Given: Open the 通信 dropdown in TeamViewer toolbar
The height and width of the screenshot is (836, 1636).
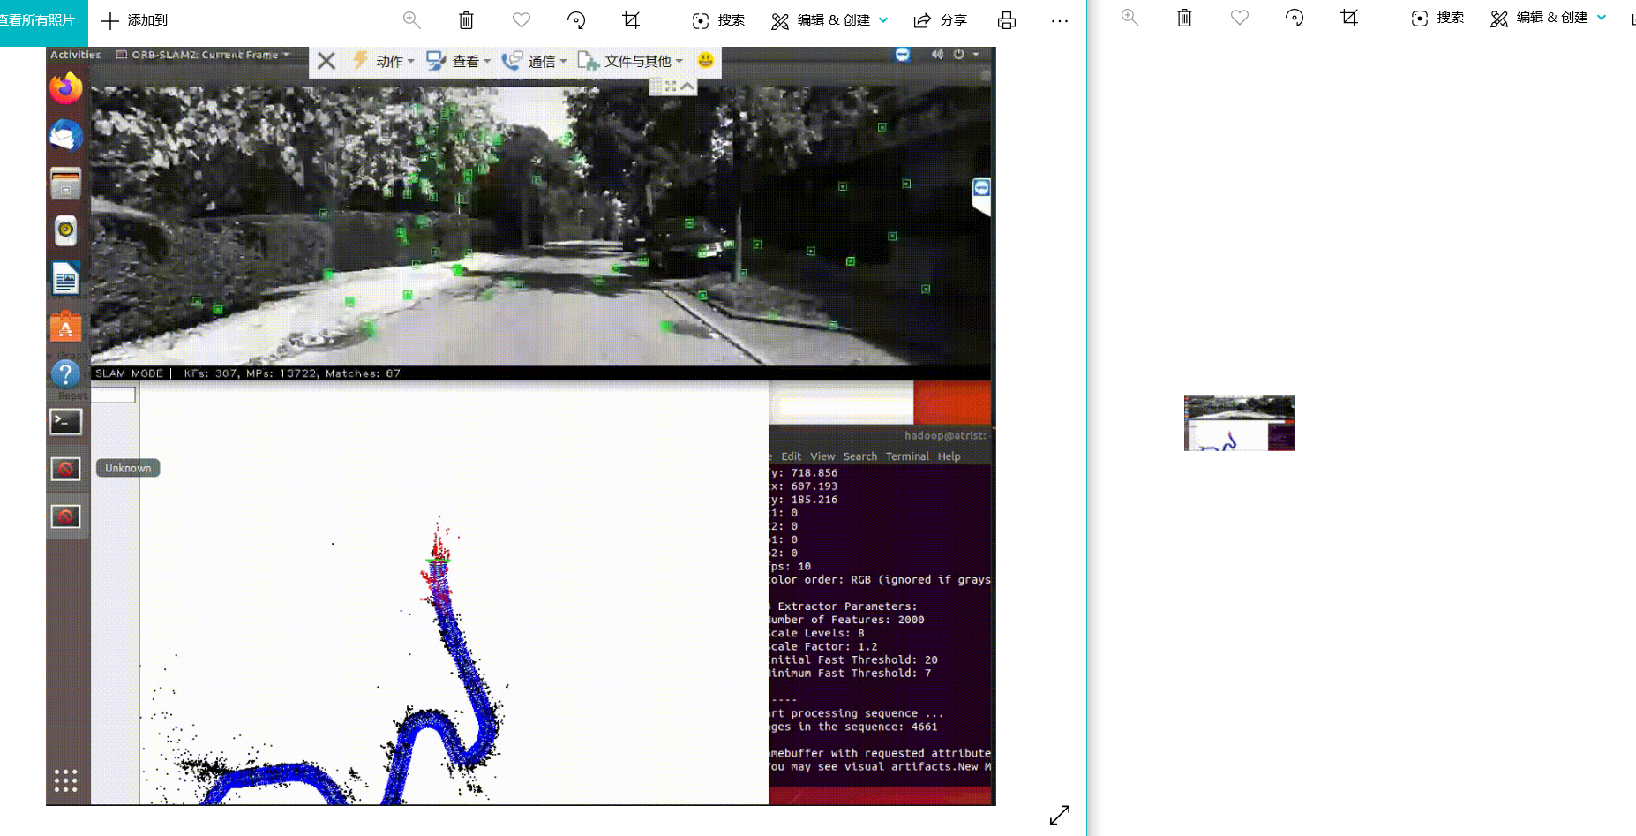Looking at the screenshot, I should coord(534,61).
